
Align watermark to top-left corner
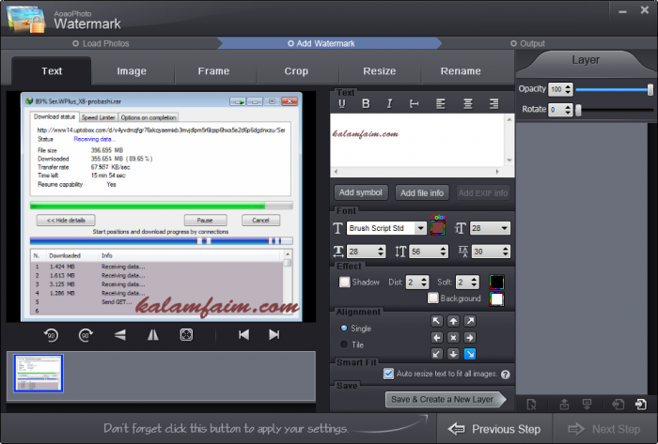pyautogui.click(x=437, y=321)
